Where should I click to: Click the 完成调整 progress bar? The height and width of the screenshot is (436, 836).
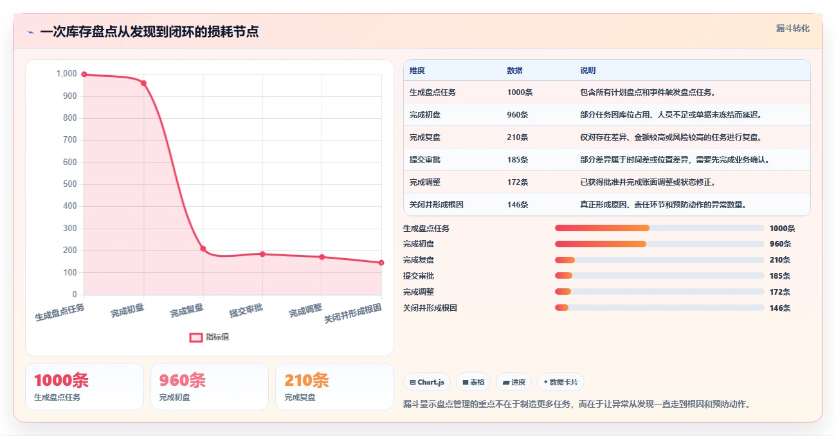660,292
